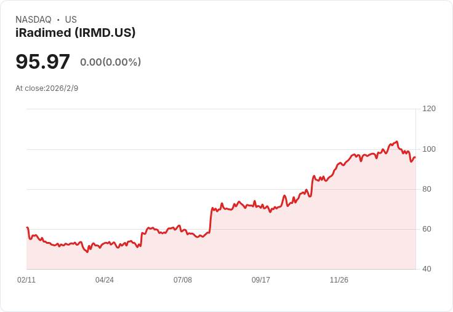Screen dimensions: 453x312
Task: Click the 40 y-axis label
Action: point(427,269)
